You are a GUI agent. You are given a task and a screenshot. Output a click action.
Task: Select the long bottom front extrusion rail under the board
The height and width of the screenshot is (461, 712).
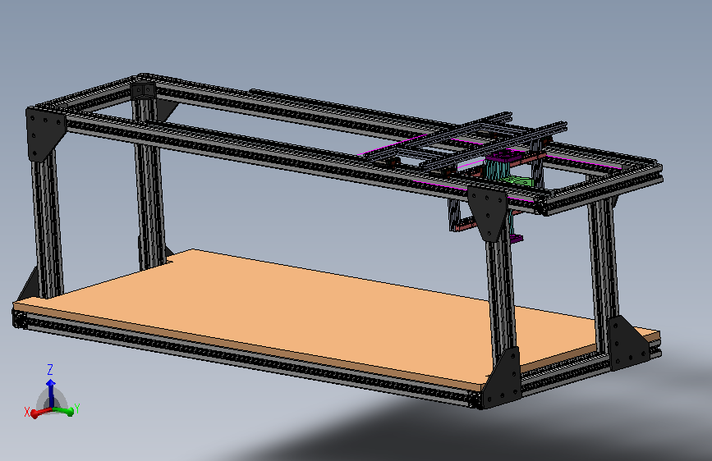[x=247, y=358]
